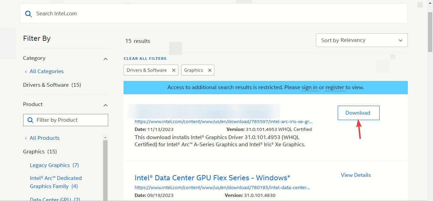
Task: Remove the Graphics filter chip
Action: [210, 70]
